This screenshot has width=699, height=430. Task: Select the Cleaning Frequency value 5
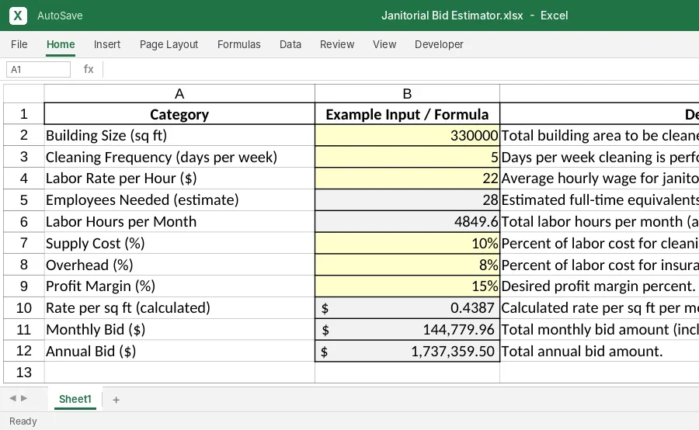click(407, 157)
